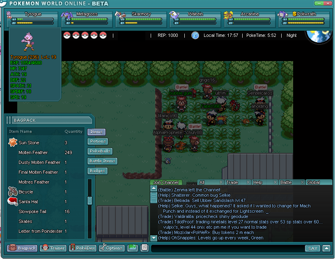Select the Tyrogue party slot
Screen dimensions: 335x259
pyautogui.click(x=32, y=19)
